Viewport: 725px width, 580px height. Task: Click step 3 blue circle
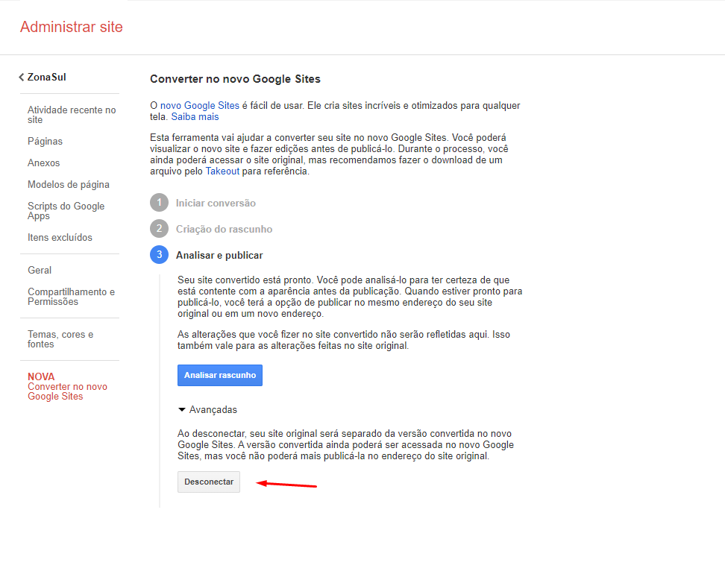click(159, 255)
